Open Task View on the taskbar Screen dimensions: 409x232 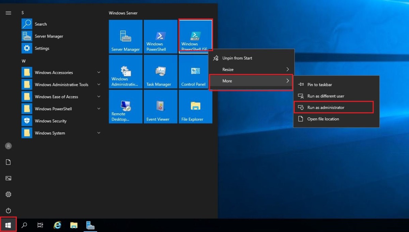point(40,225)
